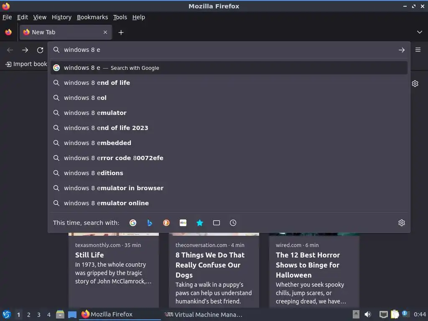The image size is (428, 321).
Task: Select 'windows 8 e — Search with Google'
Action: point(229,68)
